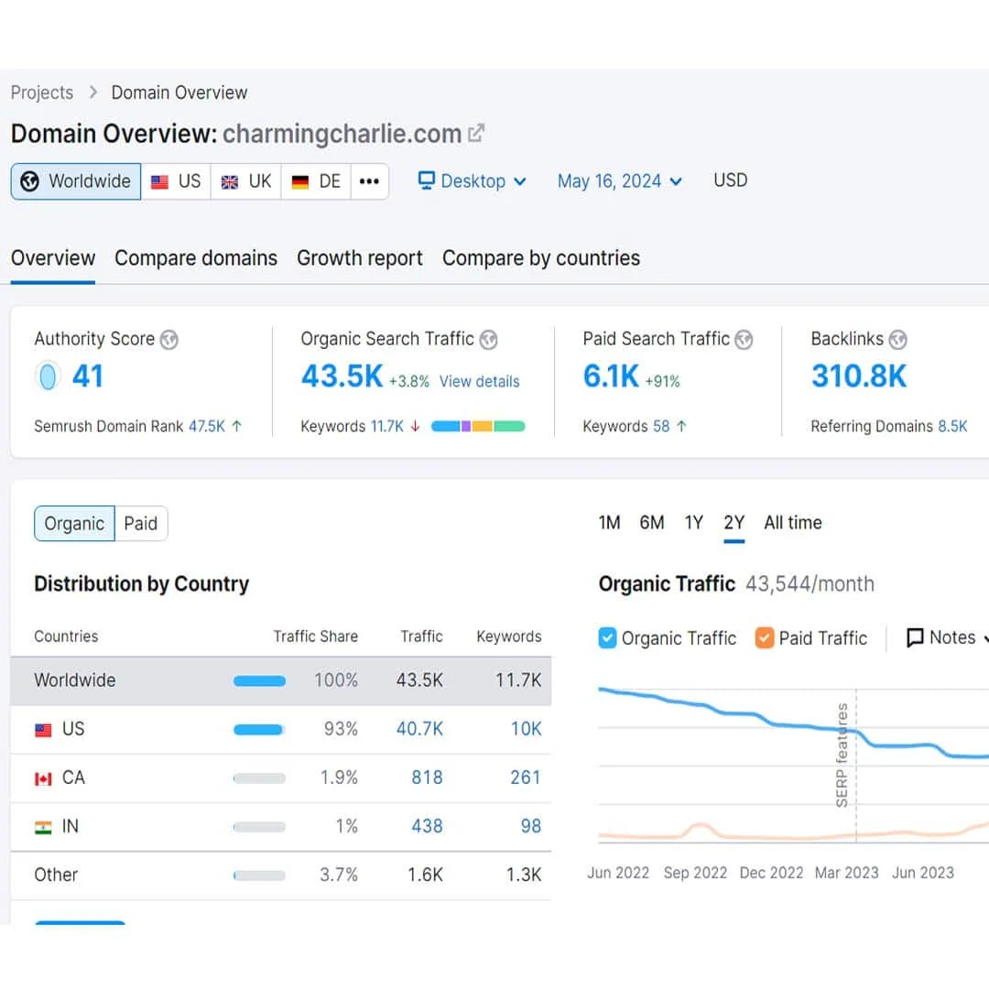Click the IN flag in country table
The height and width of the screenshot is (989, 989).
43,828
